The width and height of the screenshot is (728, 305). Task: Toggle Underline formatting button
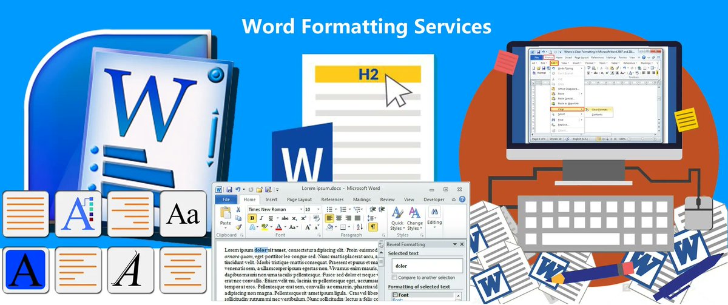tap(271, 218)
